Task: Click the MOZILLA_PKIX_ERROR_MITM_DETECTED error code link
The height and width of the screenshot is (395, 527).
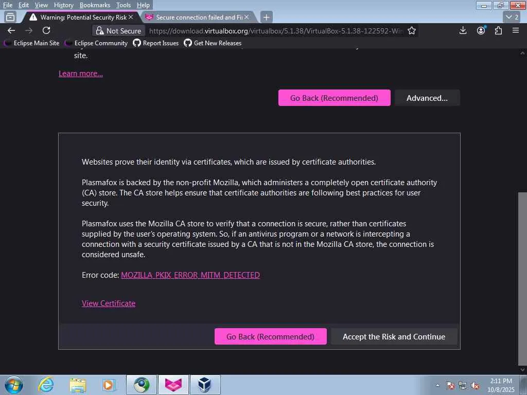Action: point(190,275)
